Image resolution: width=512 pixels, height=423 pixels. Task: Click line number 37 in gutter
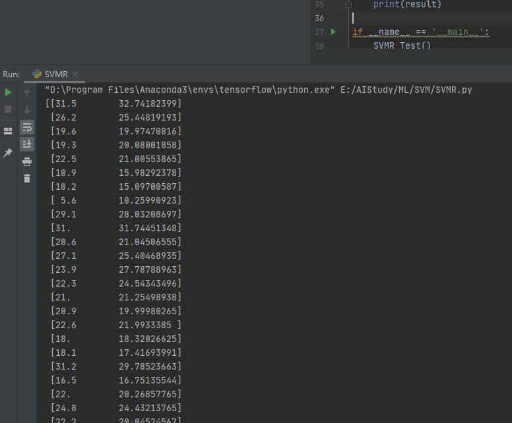[319, 32]
